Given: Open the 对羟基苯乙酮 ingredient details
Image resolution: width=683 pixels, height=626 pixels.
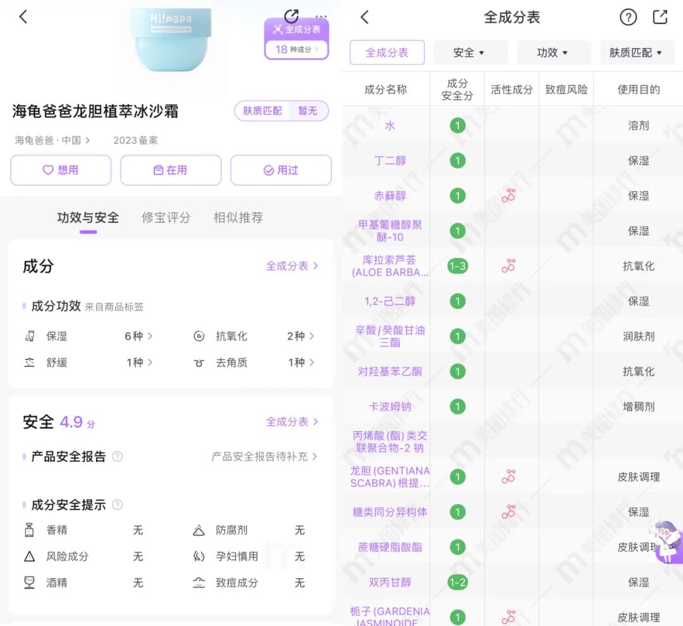Looking at the screenshot, I should click(390, 372).
